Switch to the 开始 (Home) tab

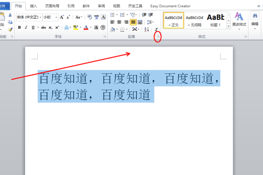pos(18,6)
